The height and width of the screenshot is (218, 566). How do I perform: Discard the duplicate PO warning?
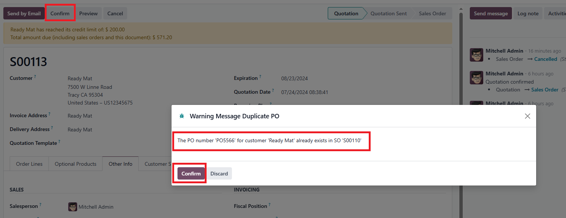(219, 174)
